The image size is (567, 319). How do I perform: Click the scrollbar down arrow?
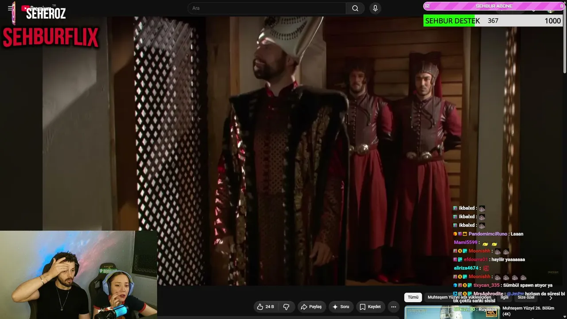[x=564, y=316]
